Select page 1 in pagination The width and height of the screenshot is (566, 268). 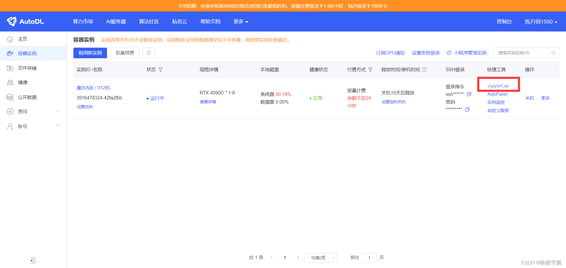284,258
